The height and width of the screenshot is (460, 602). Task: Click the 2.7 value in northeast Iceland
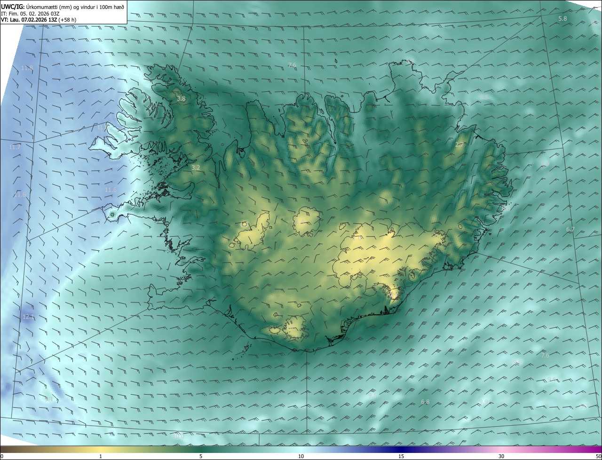tap(459, 145)
